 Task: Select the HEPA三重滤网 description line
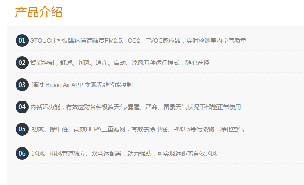pyautogui.click(x=138, y=129)
